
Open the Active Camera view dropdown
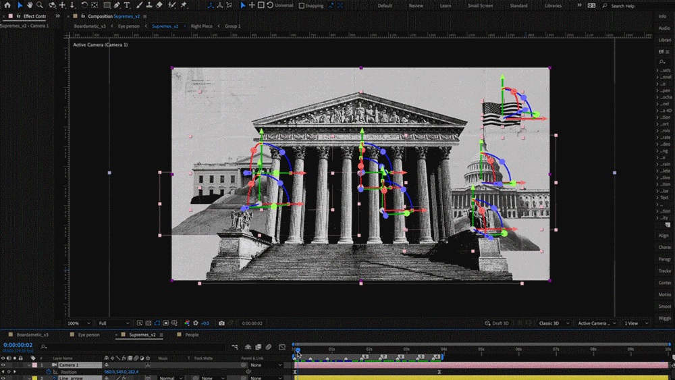[x=597, y=323]
